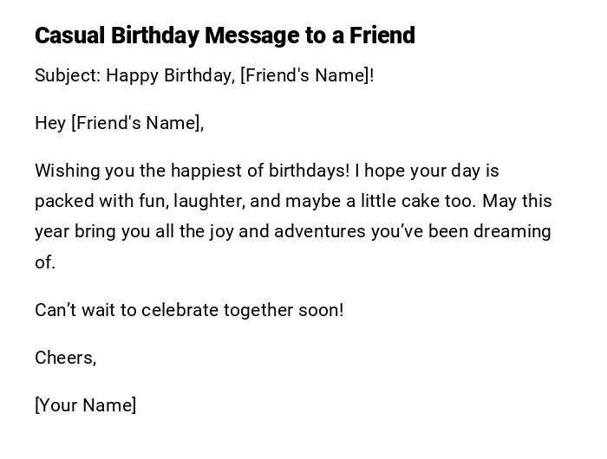Click the "Subject:" label text
607x459 pixels.
tap(68, 75)
